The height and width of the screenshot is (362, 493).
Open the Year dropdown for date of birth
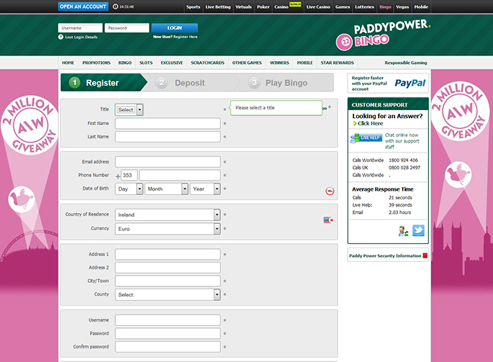[205, 189]
